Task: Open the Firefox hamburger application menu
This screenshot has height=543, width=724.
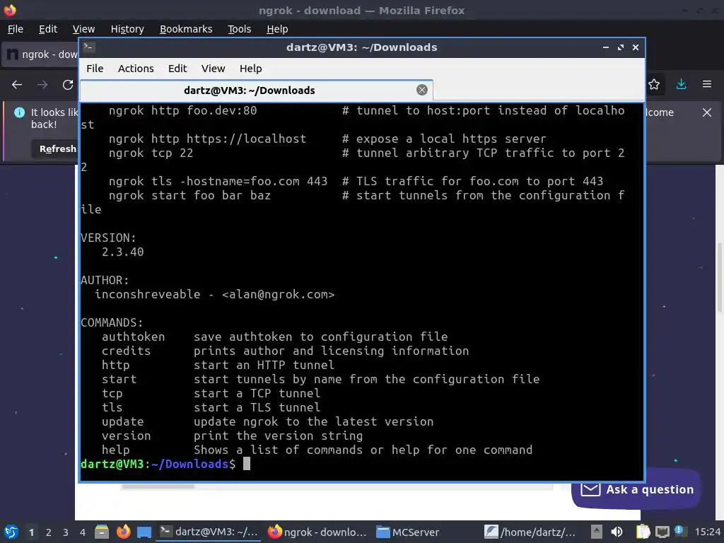Action: [707, 84]
